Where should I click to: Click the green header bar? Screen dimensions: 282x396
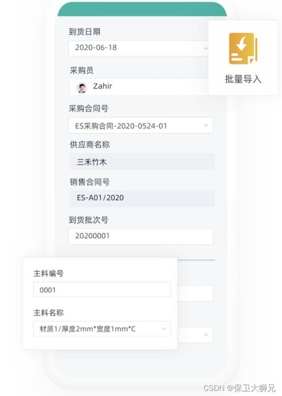(x=142, y=10)
